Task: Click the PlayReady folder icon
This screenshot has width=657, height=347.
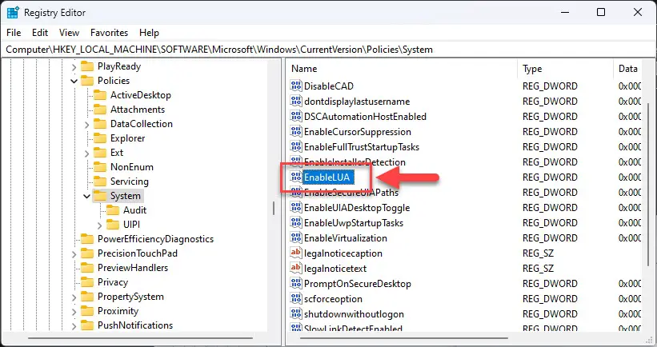Action: pyautogui.click(x=87, y=66)
